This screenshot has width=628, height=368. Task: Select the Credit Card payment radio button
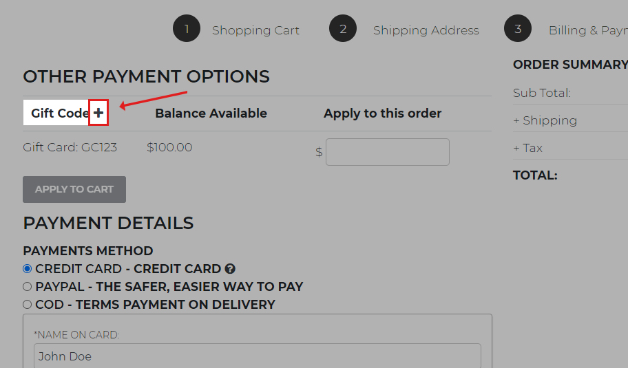pos(28,269)
